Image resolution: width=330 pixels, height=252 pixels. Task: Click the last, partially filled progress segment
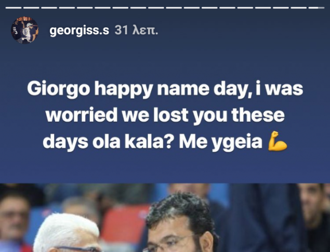[x=316, y=8]
